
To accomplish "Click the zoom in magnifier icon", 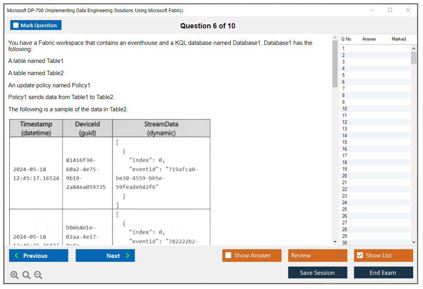I will coord(14,275).
